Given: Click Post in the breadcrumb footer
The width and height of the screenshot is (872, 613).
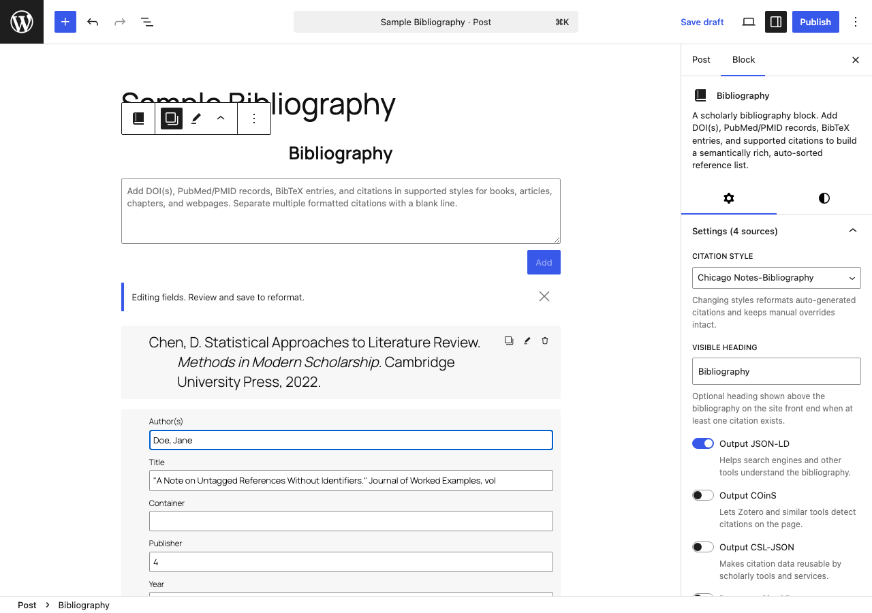Looking at the screenshot, I should (x=27, y=605).
